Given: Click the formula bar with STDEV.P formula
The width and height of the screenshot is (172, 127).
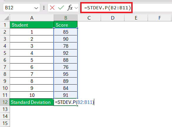Looking at the screenshot, I should pyautogui.click(x=126, y=8).
